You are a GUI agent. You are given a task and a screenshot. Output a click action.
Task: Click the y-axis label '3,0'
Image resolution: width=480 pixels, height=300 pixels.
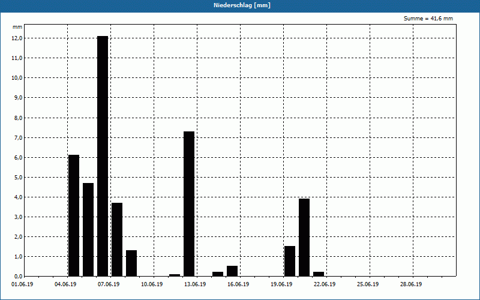18,217
